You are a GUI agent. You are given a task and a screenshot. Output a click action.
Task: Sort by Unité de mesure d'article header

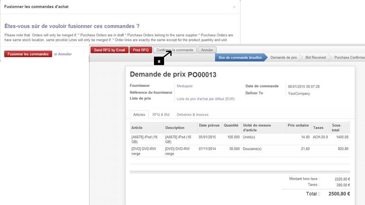263,128
